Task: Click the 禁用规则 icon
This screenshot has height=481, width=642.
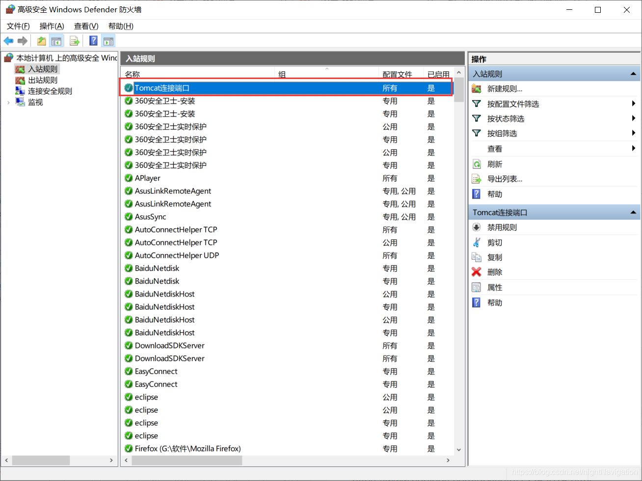Action: click(477, 227)
